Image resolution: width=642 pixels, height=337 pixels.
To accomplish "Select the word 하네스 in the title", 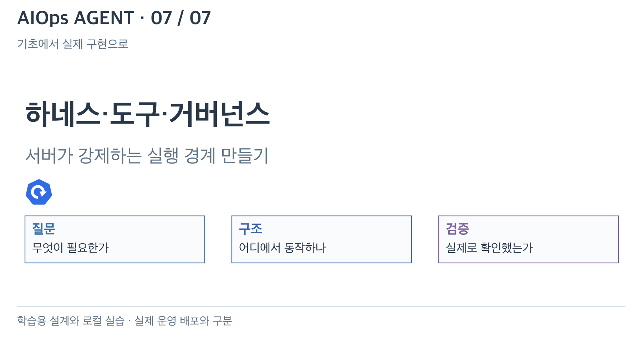I will coord(63,114).
